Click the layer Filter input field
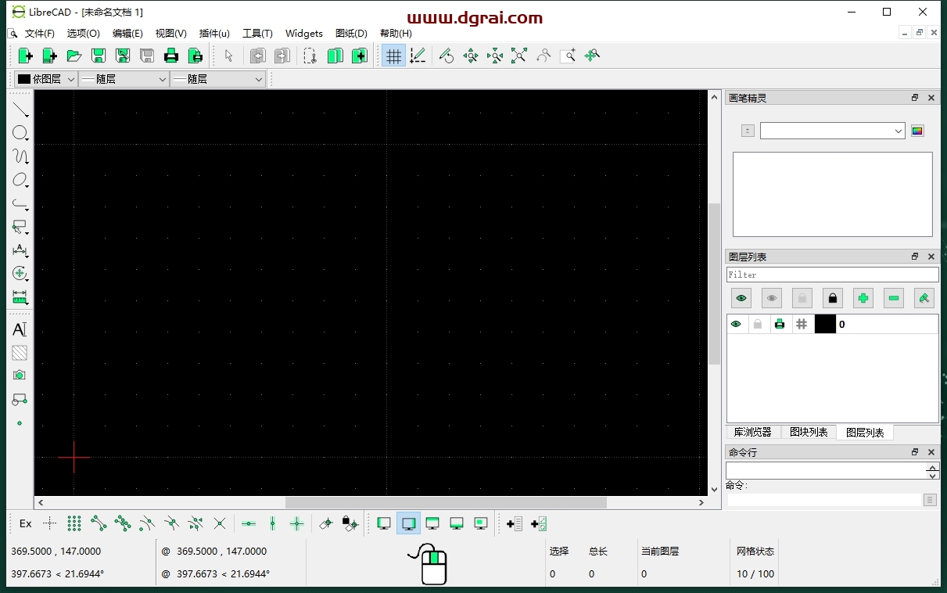The image size is (947, 593). [833, 275]
